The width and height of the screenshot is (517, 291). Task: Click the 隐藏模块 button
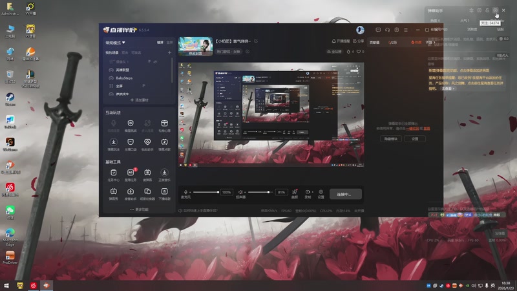[x=391, y=139]
